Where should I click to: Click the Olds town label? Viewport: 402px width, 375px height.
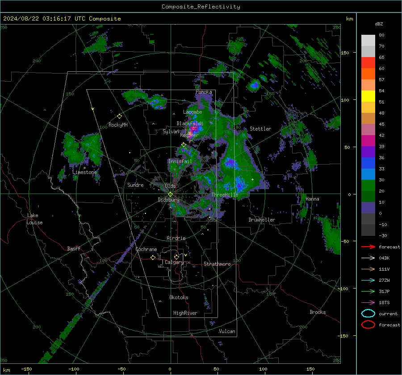[170, 186]
